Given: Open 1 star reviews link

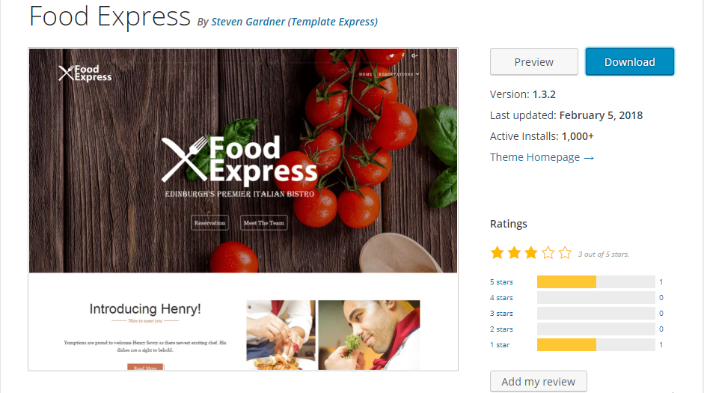Looking at the screenshot, I should click(500, 345).
